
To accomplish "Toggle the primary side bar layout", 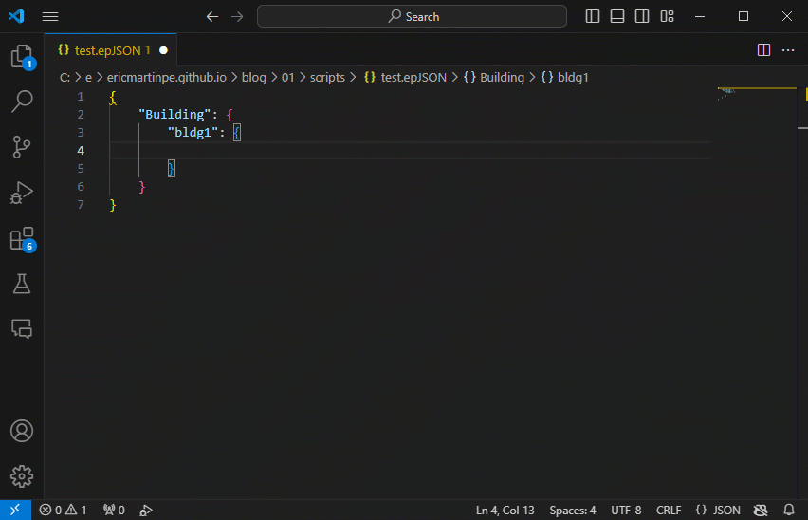I will pos(593,16).
